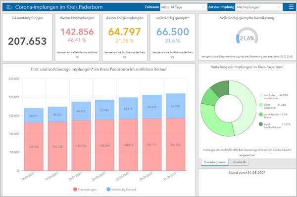Click the red bar segment labeled 141.771
Viewport: 297px width, 197px height.
click(x=152, y=145)
